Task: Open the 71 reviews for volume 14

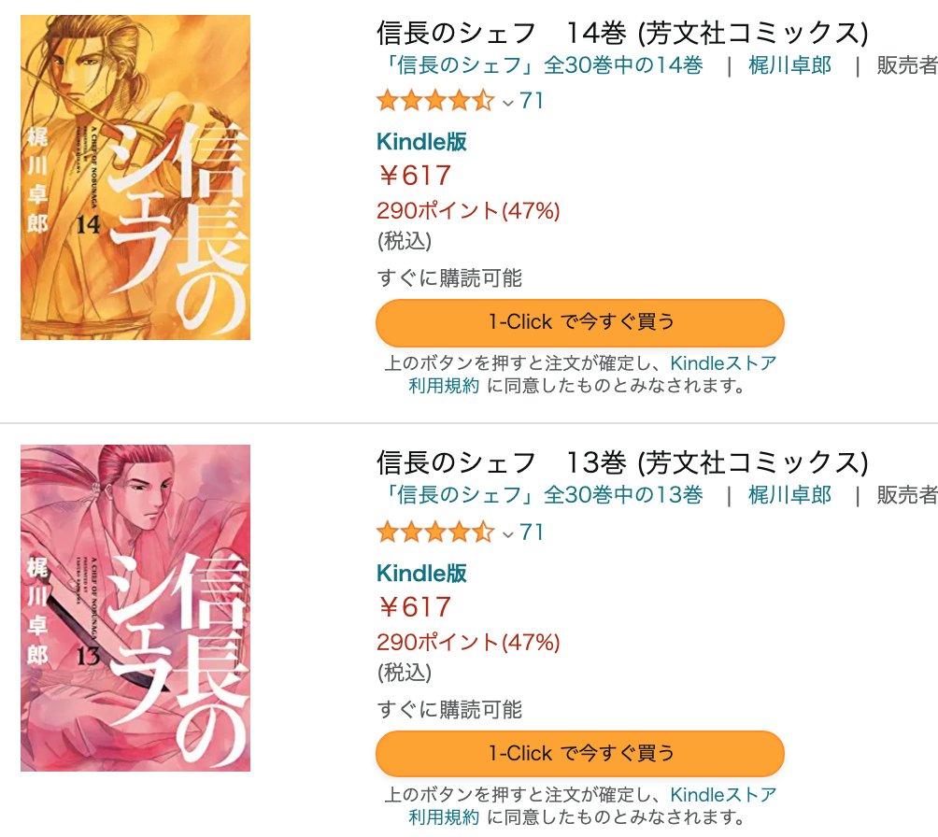Action: 532,101
